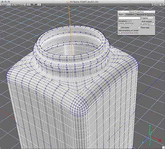The image size is (165, 149).
Task: Click the Pill Bottle START-dev02.s3d title text
Action: 84,2
